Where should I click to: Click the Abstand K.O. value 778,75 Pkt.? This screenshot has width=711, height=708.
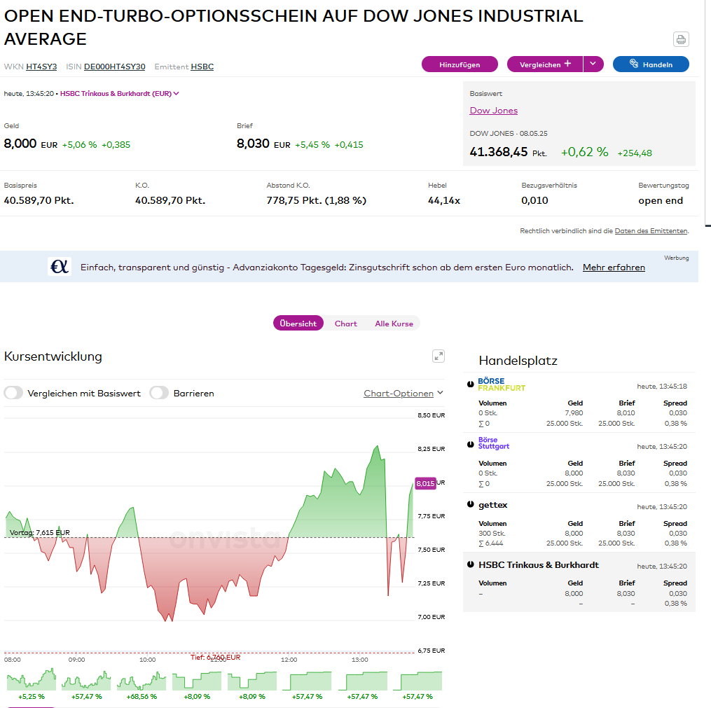[316, 200]
